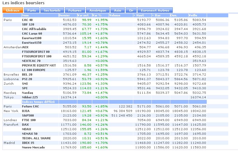Click the CAC 40 variation +1.95%

point(101,20)
